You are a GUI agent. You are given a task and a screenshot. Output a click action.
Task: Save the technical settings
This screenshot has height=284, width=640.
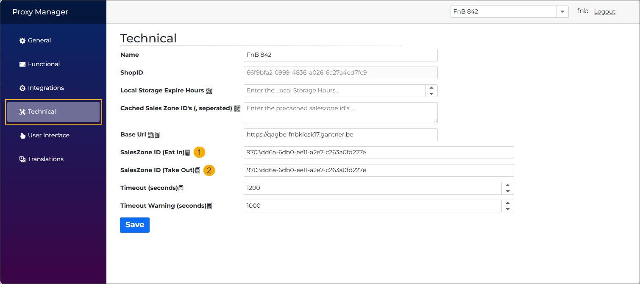tap(135, 225)
